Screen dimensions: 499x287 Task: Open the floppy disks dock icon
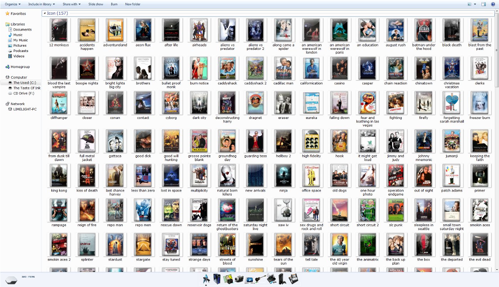293,279
